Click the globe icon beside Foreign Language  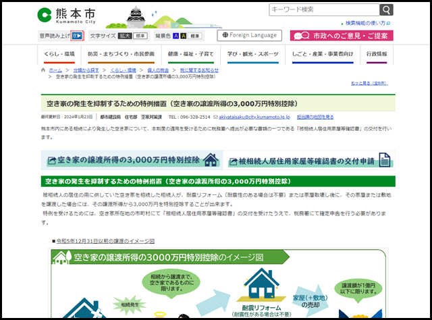pyautogui.click(x=225, y=35)
